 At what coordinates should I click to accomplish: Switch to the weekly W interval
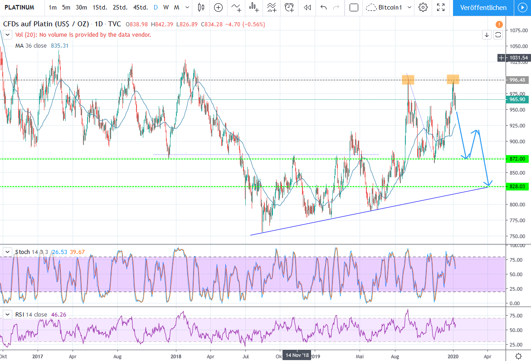(166, 7)
